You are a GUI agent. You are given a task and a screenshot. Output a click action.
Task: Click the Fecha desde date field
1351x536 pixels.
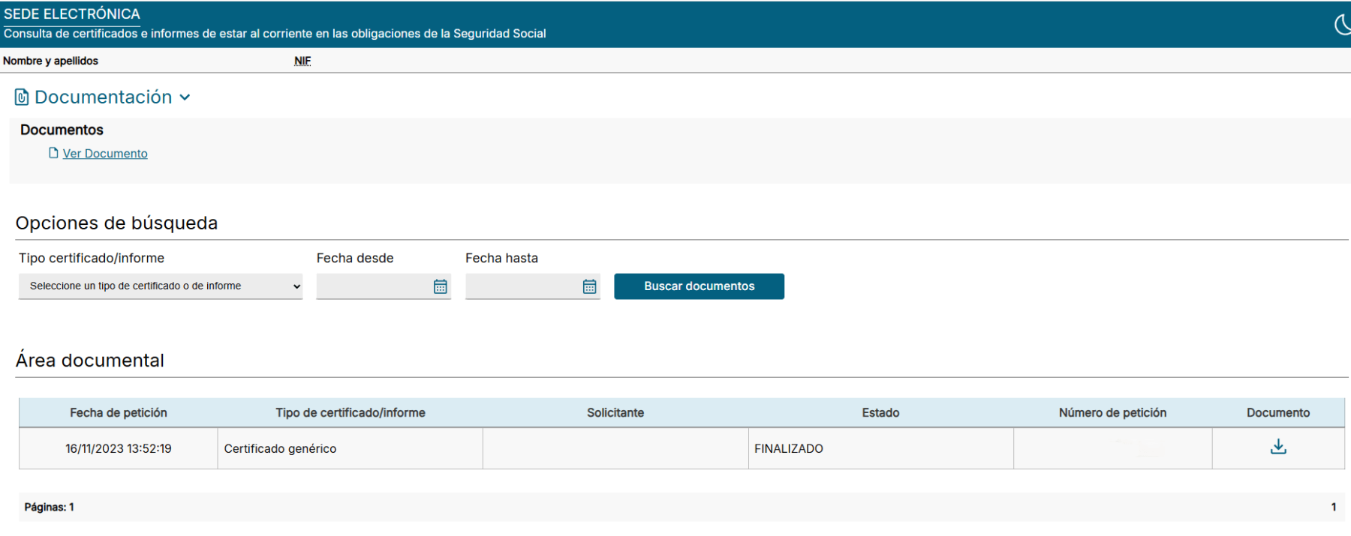tap(373, 286)
